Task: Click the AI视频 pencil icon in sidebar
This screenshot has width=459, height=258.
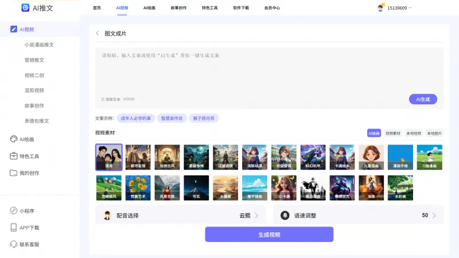Action: pos(14,29)
